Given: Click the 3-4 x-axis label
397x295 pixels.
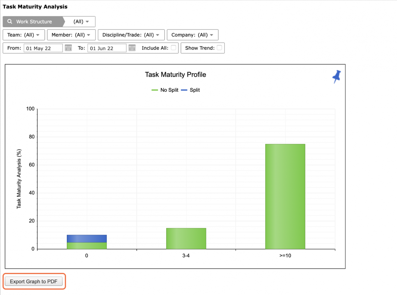Looking at the screenshot, I should 186,256.
